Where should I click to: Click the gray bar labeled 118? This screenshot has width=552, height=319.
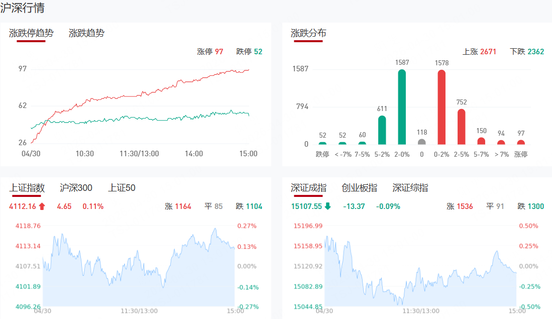422,142
